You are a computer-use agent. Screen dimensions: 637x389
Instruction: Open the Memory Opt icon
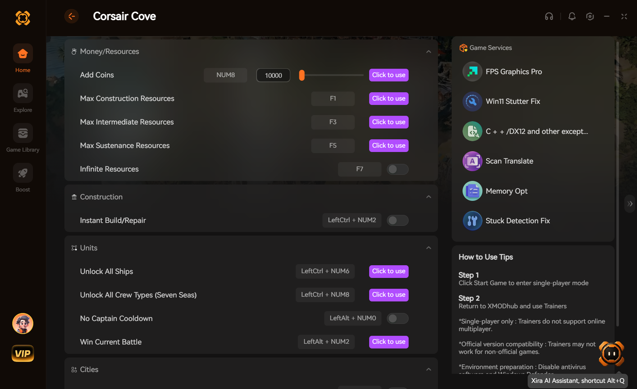tap(472, 191)
